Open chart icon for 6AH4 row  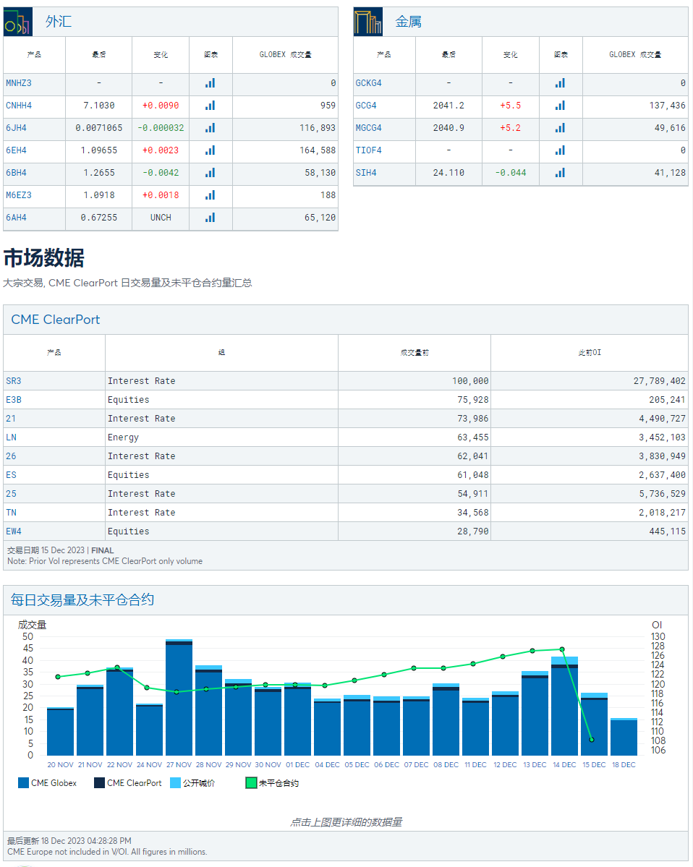[x=211, y=218]
